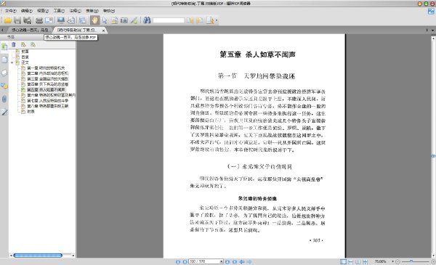Close the active document tab

click(x=103, y=30)
